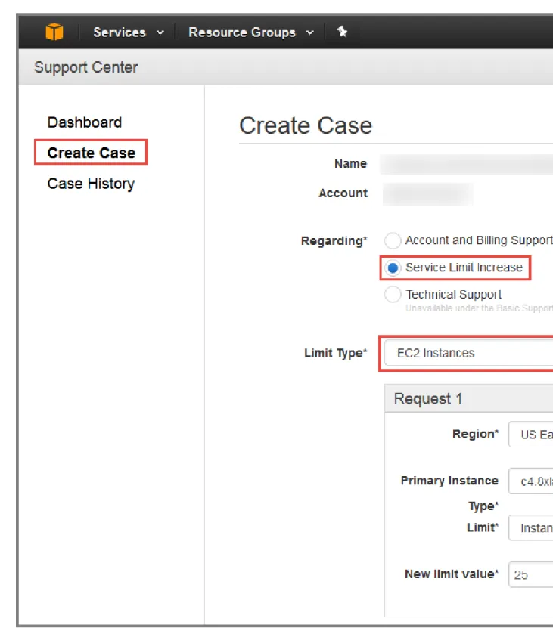Click the New limit value field

tap(530, 575)
